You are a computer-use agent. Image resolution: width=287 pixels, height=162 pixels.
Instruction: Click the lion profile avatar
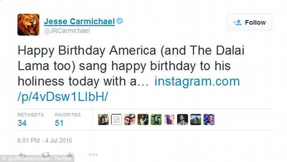28,25
